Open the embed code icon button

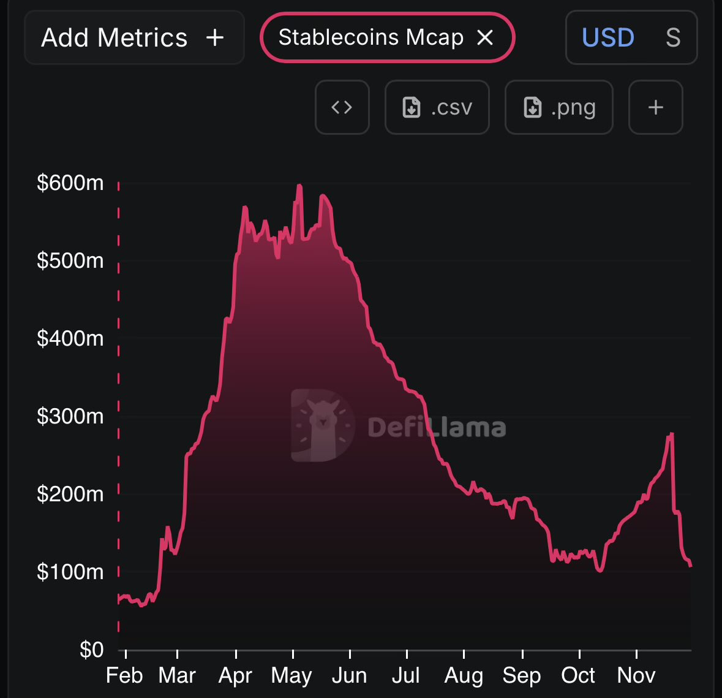342,107
